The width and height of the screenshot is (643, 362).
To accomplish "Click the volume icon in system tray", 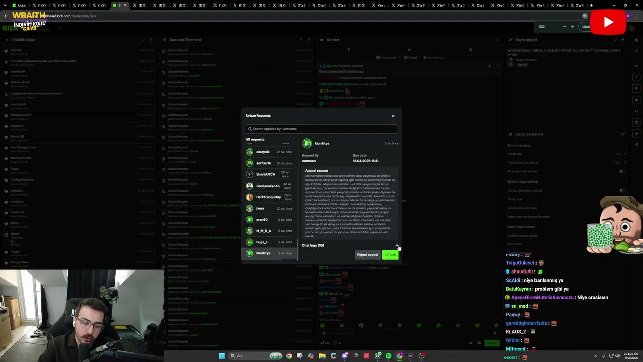I will [618, 356].
